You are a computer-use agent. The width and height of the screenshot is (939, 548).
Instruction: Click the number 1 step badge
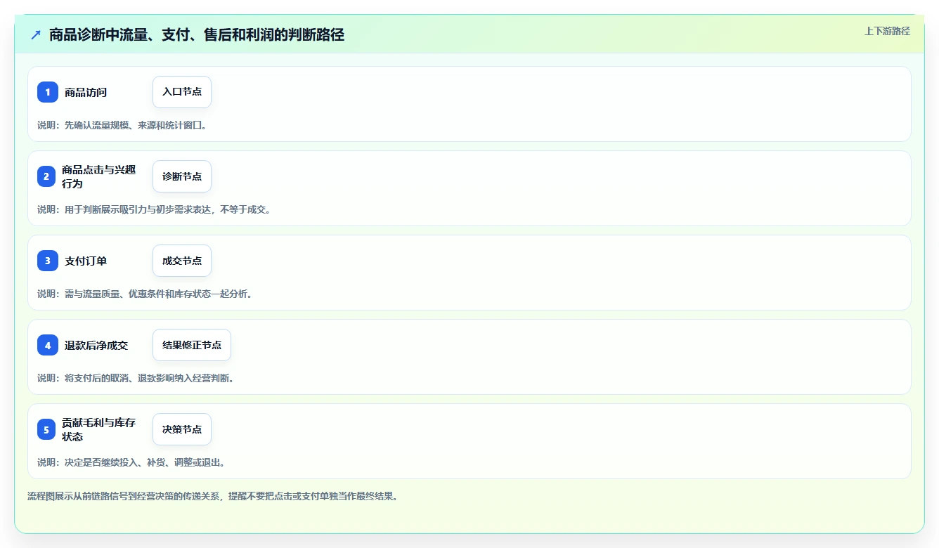click(48, 92)
